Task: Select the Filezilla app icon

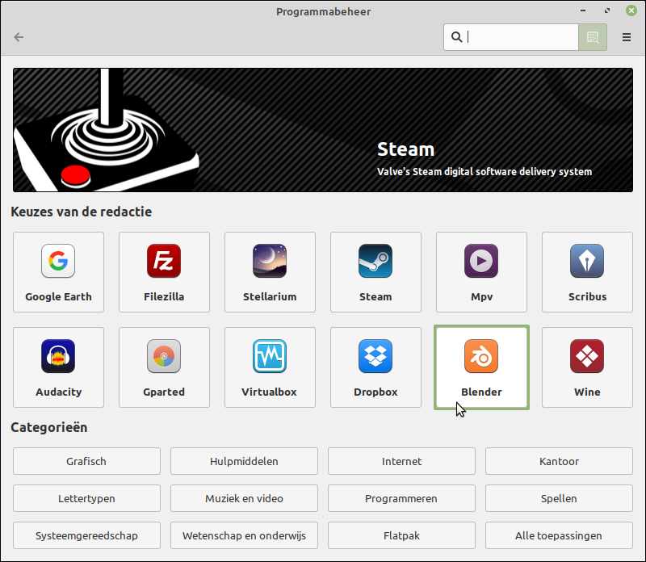Action: 164,261
